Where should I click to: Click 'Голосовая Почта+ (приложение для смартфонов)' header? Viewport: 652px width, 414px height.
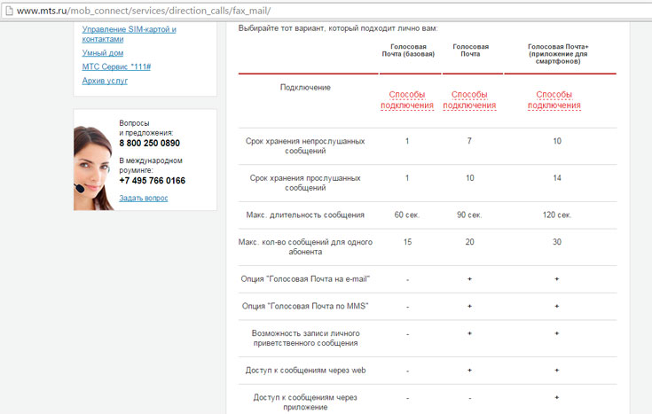pyautogui.click(x=557, y=55)
